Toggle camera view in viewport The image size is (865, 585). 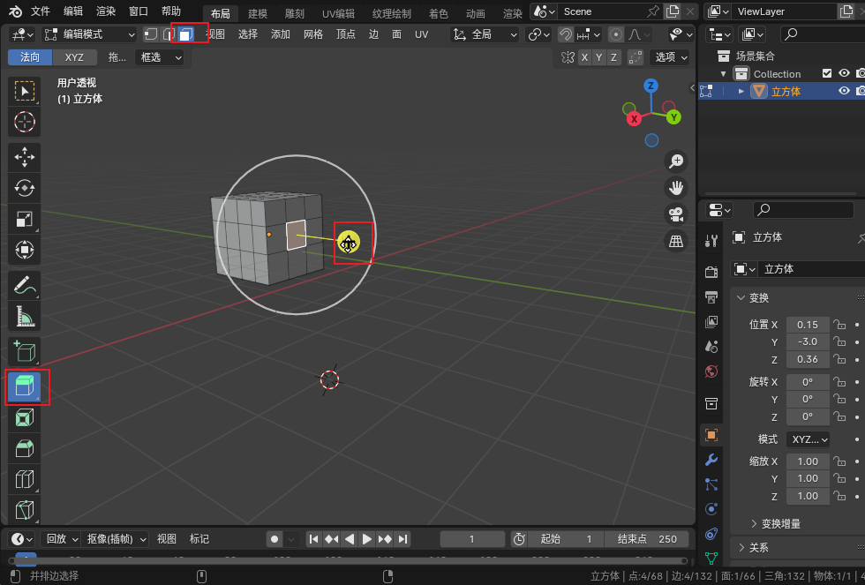pos(676,214)
